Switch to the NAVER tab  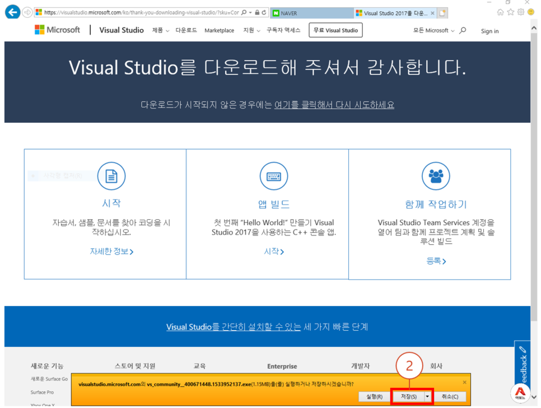pos(311,13)
